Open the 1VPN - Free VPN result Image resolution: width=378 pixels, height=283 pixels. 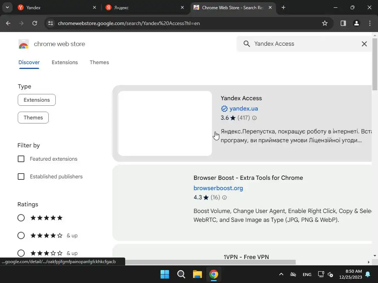point(246,257)
